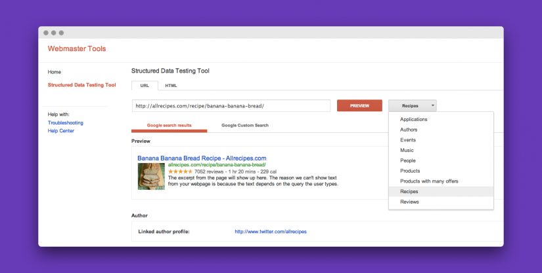Choose Products in the dropdown menu
Image resolution: width=542 pixels, height=273 pixels.
tap(410, 171)
